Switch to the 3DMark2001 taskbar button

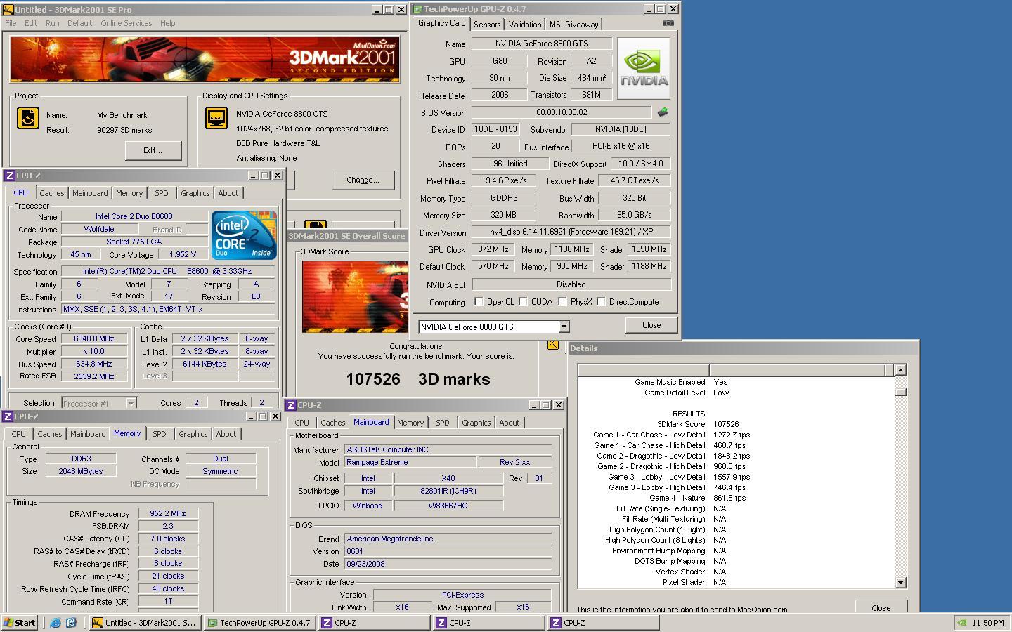point(145,623)
